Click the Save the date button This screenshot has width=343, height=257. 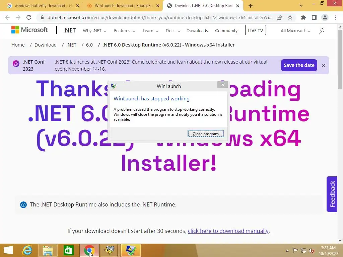click(x=299, y=65)
